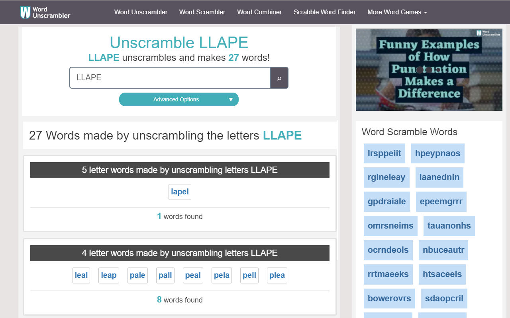Open the Word Scrambler page
The height and width of the screenshot is (318, 510).
coord(202,12)
